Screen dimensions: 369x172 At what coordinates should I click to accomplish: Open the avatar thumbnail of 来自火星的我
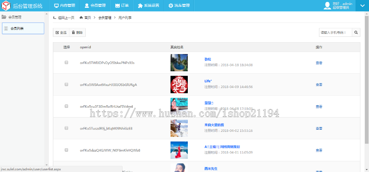179,128
